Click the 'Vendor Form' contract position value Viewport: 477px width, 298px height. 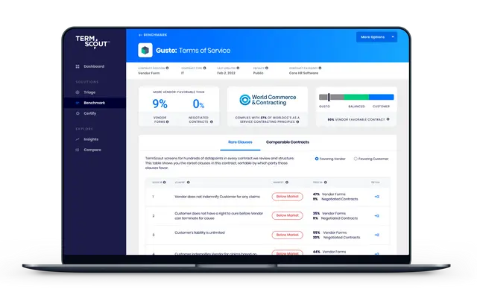pos(149,73)
